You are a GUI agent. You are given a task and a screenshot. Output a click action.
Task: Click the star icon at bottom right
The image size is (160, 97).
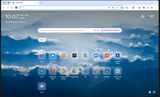click(150, 92)
